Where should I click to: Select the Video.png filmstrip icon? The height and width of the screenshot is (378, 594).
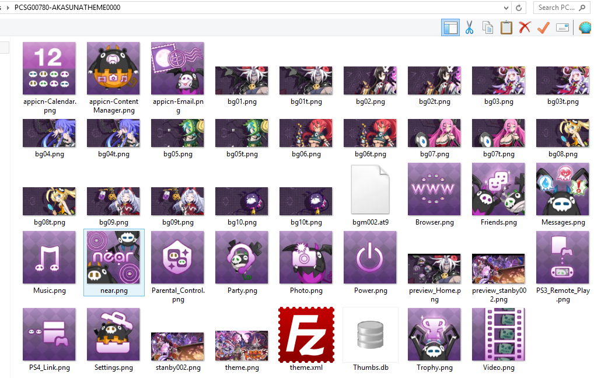[x=498, y=334]
